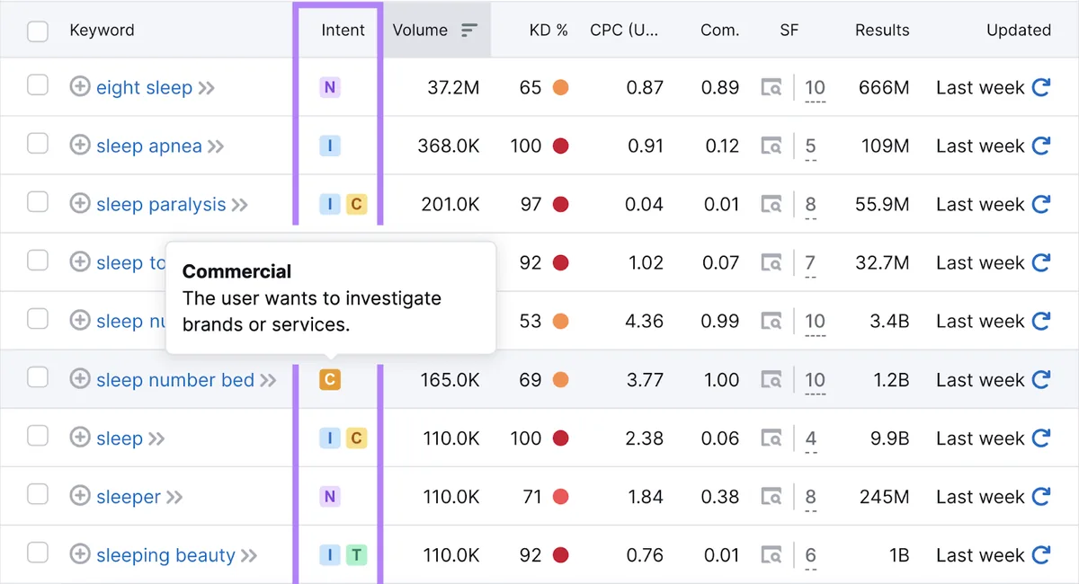Refresh the 'sleeping beauty' row data

pos(1041,555)
